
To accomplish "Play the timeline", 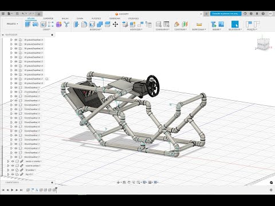I will tap(12, 190).
